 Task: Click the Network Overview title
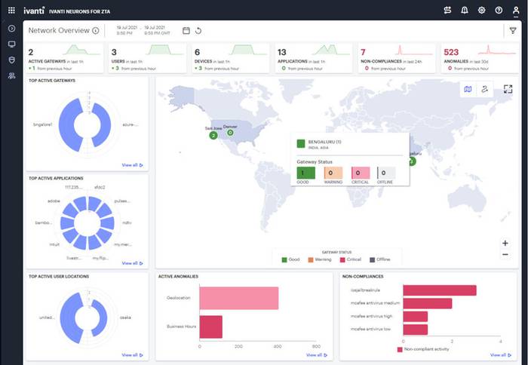[x=59, y=31]
